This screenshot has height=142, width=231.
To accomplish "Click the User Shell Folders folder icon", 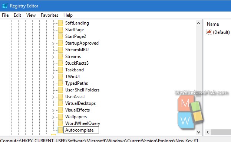I will tap(60, 90).
